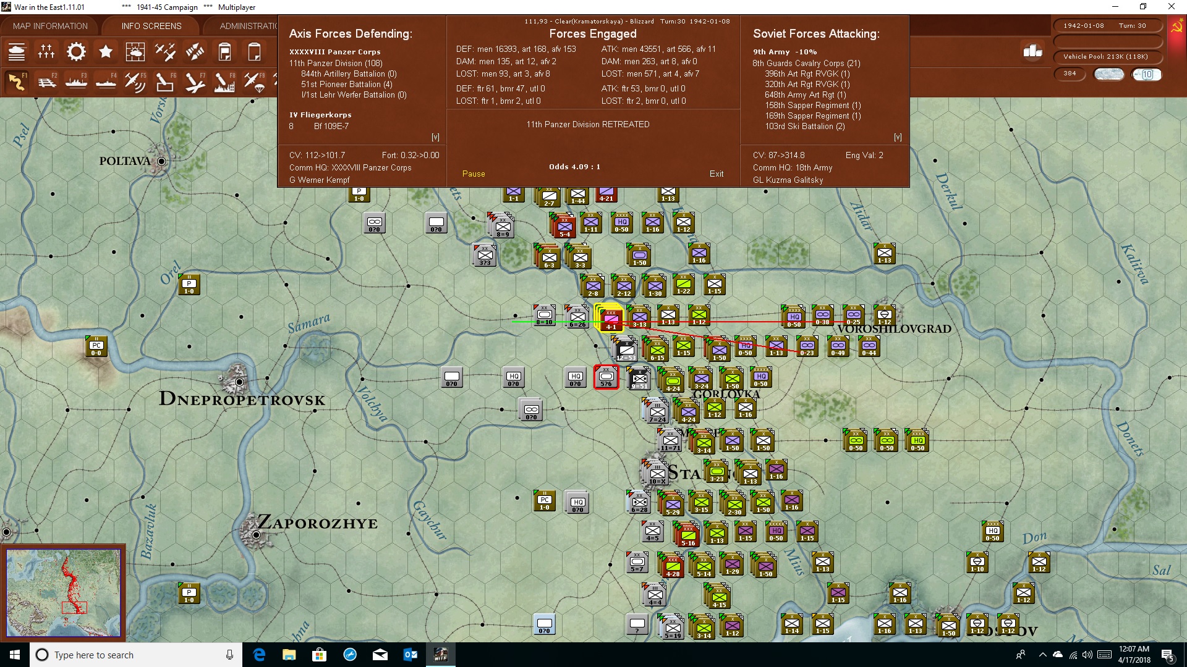Switch to F6 bomb unit mode
Screen dimensions: 1187x667
(x=165, y=82)
